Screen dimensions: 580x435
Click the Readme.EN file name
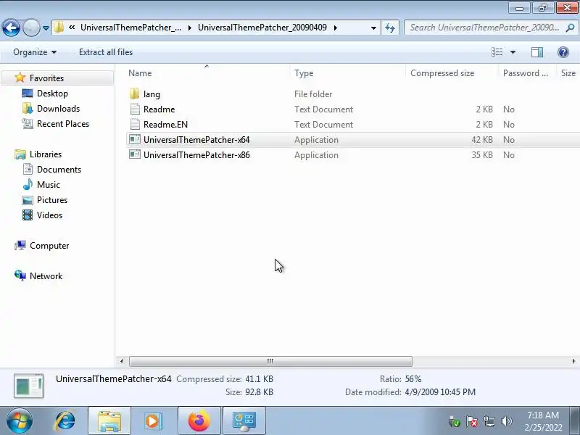coord(165,125)
